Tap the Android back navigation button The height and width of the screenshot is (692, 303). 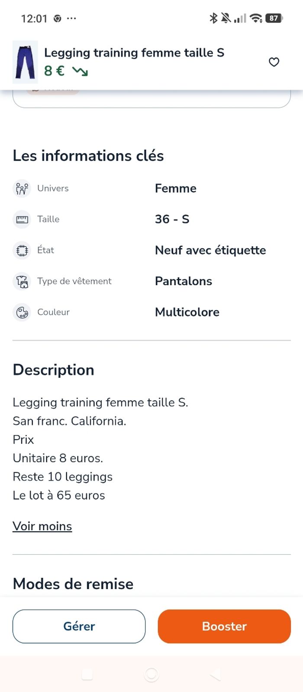click(x=215, y=674)
